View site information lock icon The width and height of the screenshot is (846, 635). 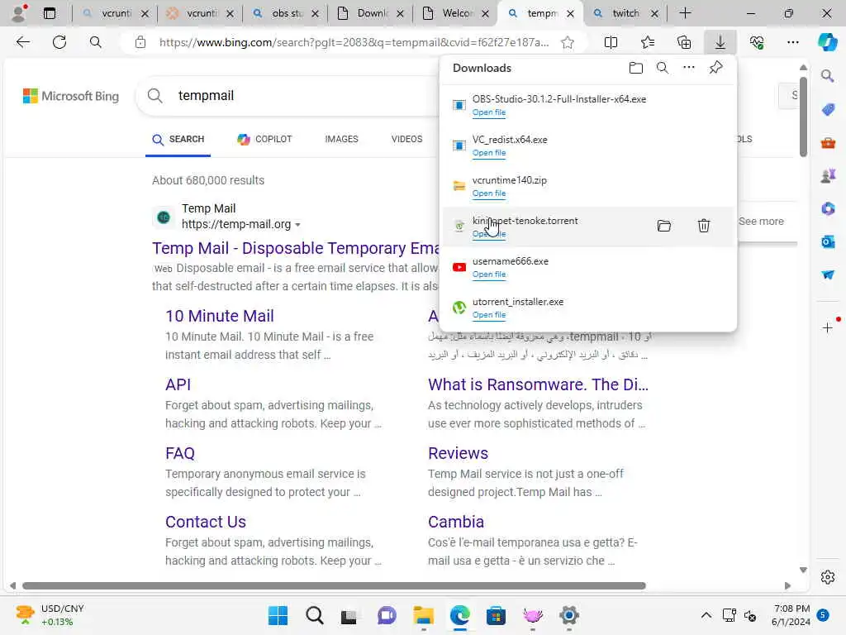[140, 42]
